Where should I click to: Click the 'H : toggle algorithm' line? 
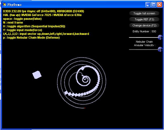click(x=34, y=26)
